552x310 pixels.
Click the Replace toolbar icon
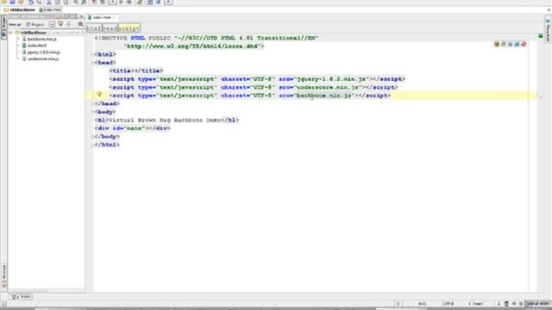coord(85,2)
